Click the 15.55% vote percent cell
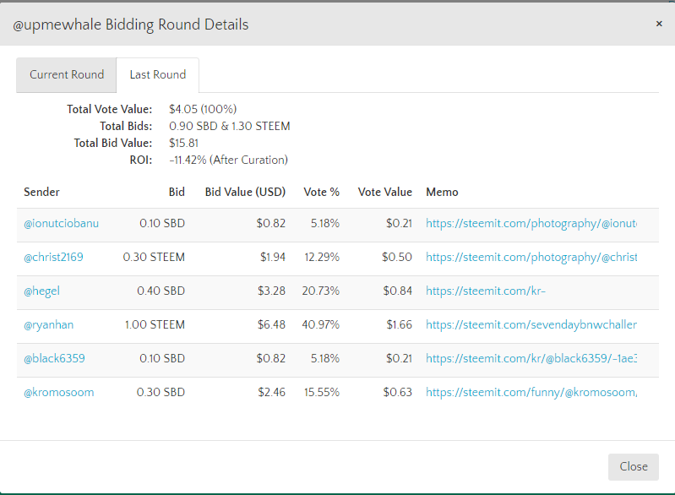Image resolution: width=675 pixels, height=495 pixels. click(322, 392)
